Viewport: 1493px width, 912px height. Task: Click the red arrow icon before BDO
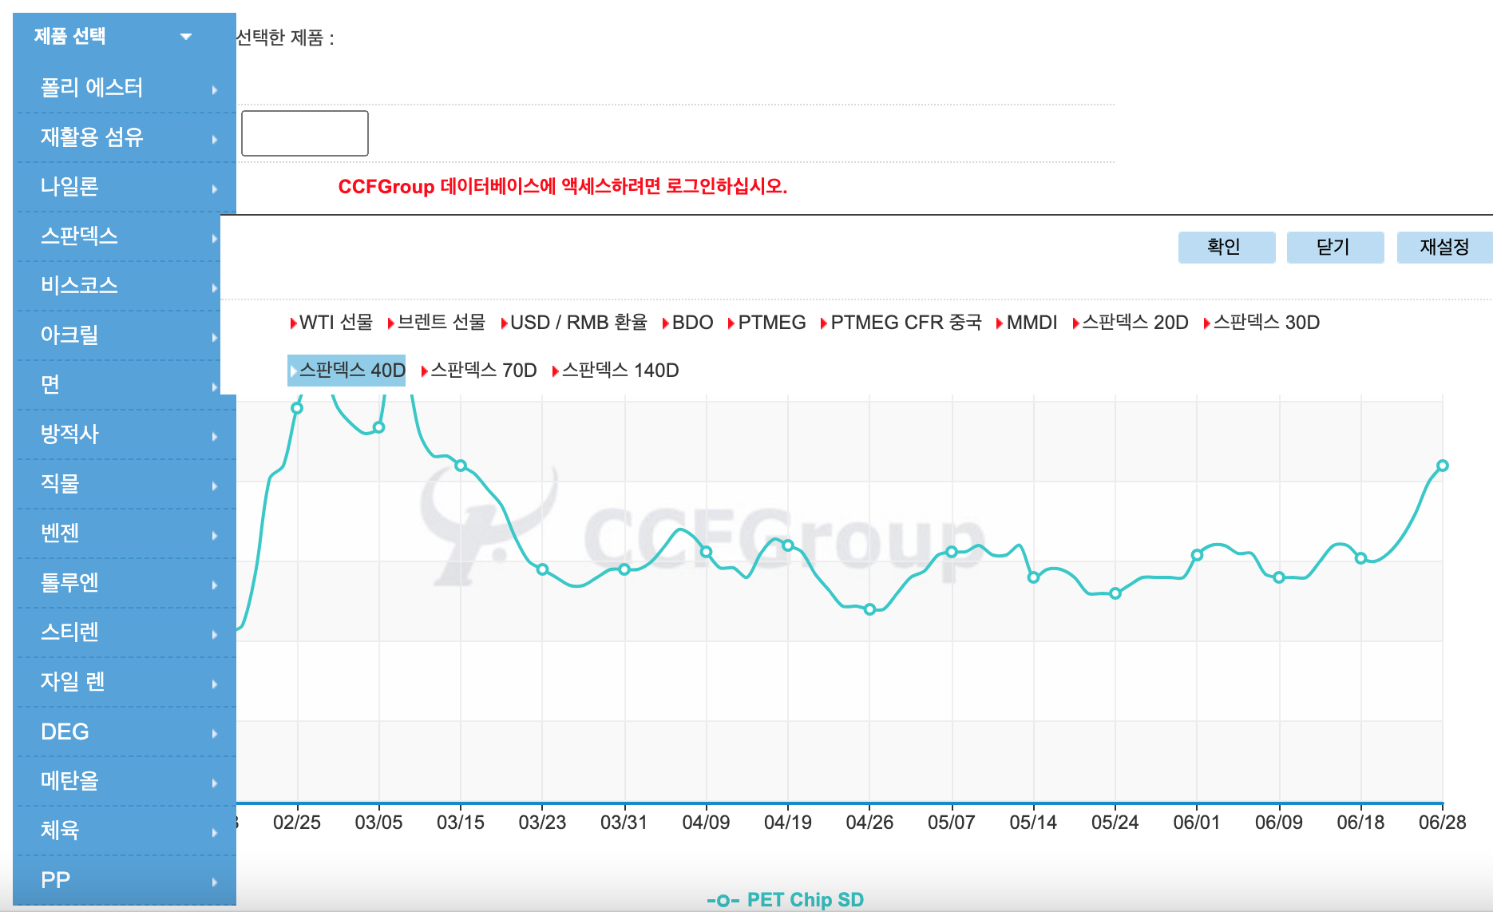tap(666, 323)
